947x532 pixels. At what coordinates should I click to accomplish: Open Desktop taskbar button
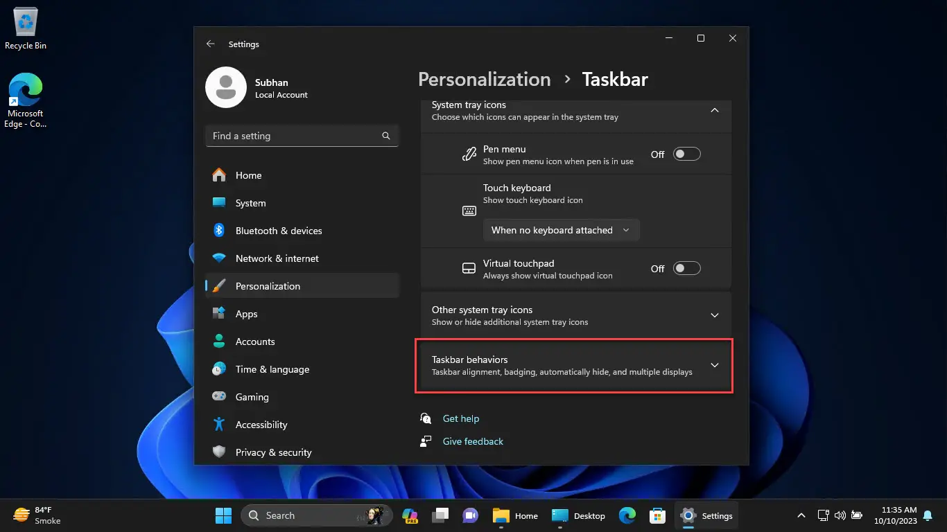(579, 515)
